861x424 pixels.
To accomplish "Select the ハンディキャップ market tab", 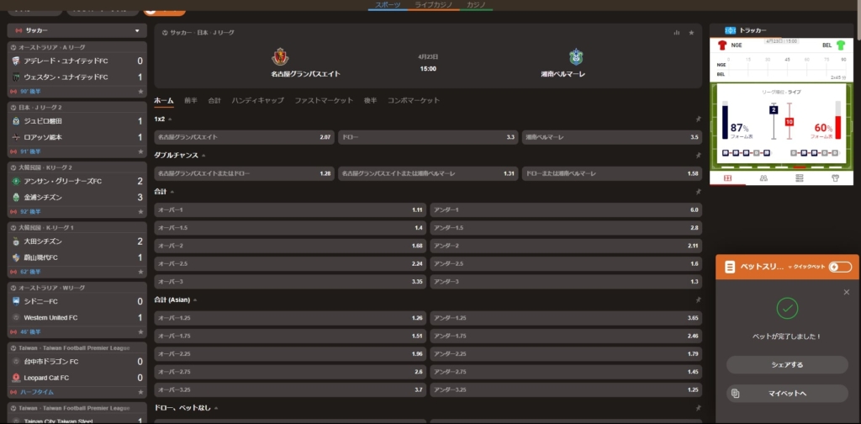I will point(257,100).
